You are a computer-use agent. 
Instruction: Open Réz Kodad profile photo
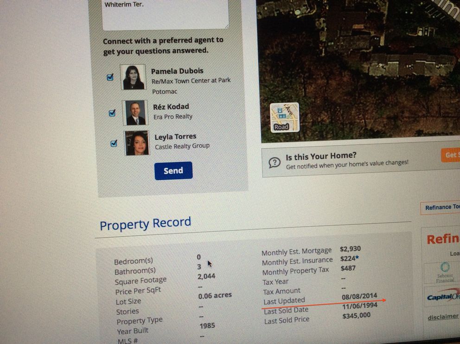pyautogui.click(x=135, y=112)
